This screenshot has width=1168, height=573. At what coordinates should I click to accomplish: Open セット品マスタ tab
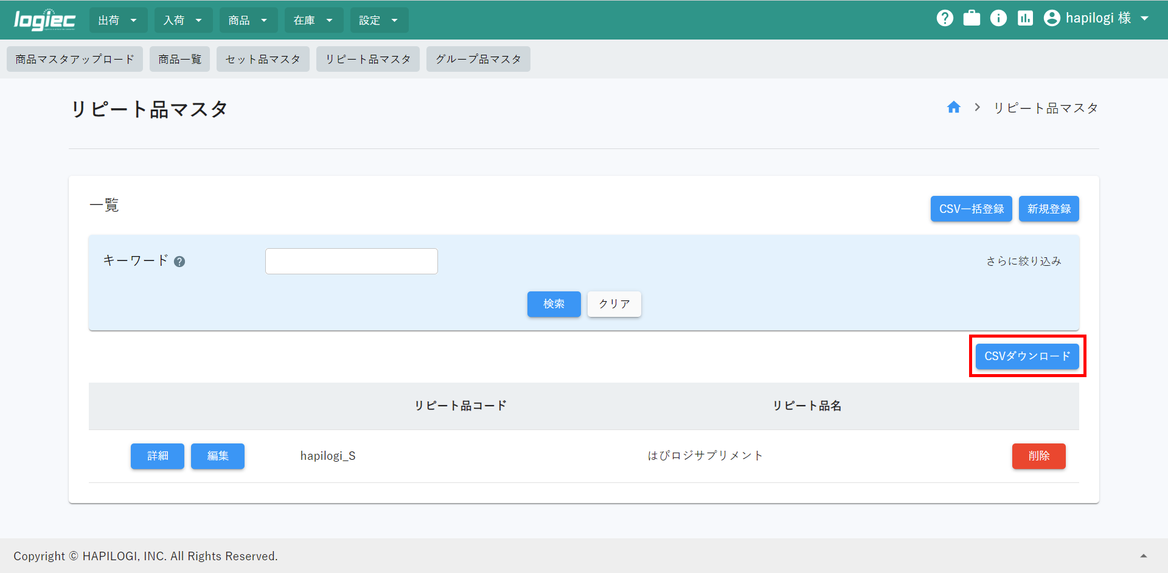[x=263, y=59]
